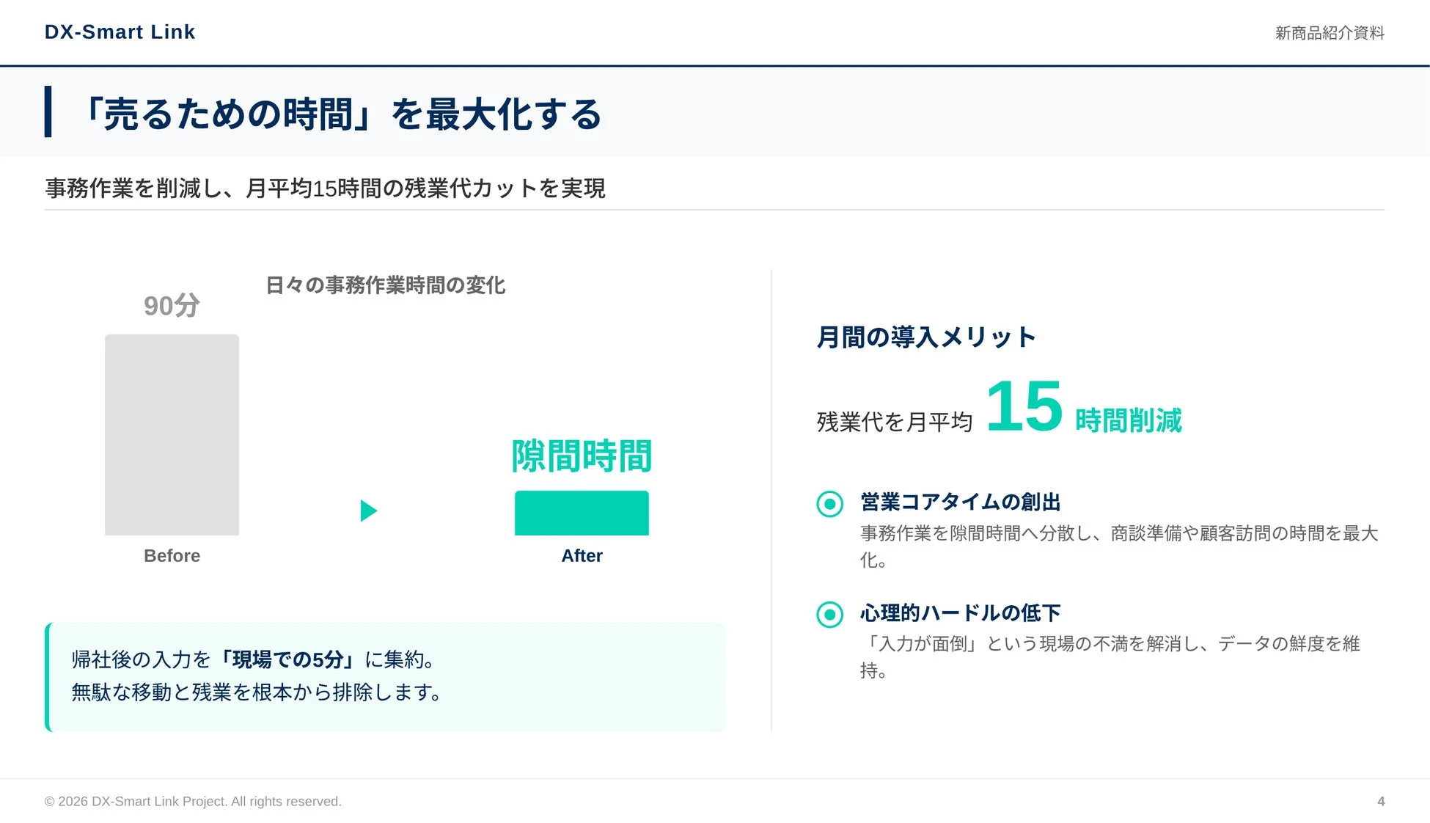Click the DX-Smart Link logo text
This screenshot has height=823, width=1430.
(120, 32)
